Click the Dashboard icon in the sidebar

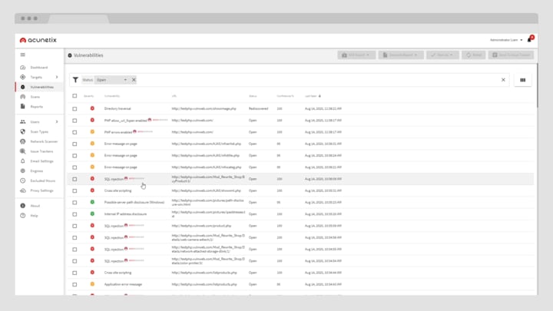23,68
